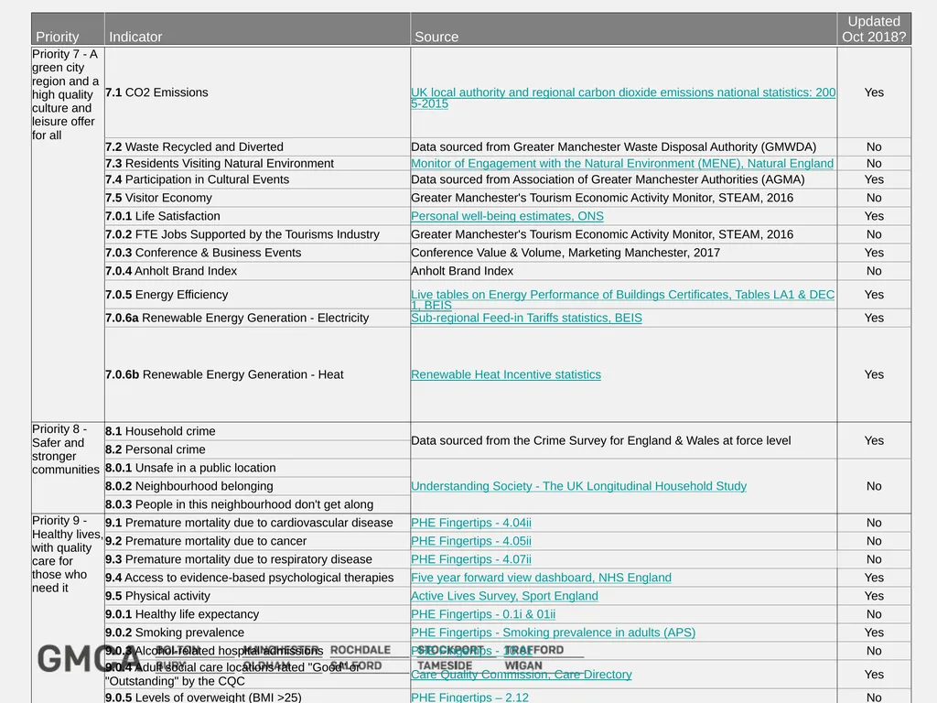Open Care Quality Commission, Care Directory link
The width and height of the screenshot is (937, 703).
(x=521, y=675)
